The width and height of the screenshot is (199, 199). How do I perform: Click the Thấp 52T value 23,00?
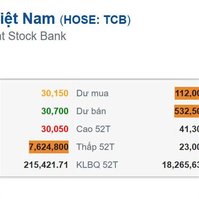pos(189,147)
